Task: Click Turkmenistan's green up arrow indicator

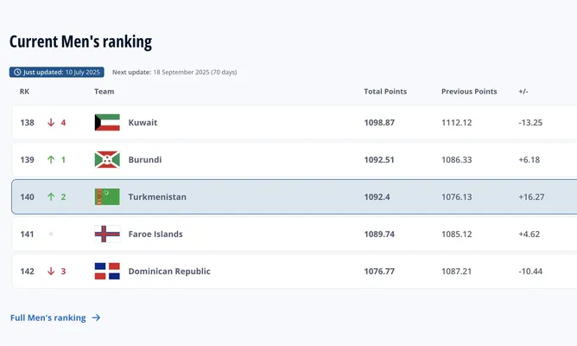Action: (51, 196)
